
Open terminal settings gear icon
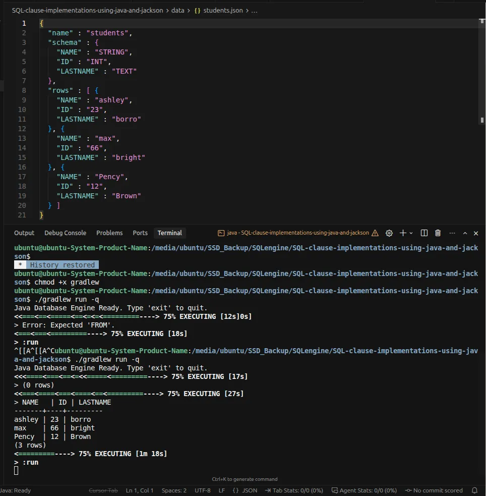[x=389, y=233]
